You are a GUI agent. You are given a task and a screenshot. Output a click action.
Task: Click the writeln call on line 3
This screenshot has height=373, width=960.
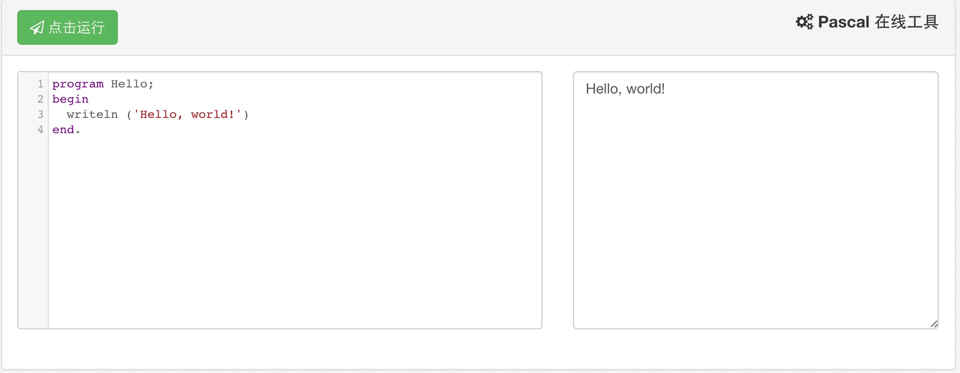click(x=92, y=114)
